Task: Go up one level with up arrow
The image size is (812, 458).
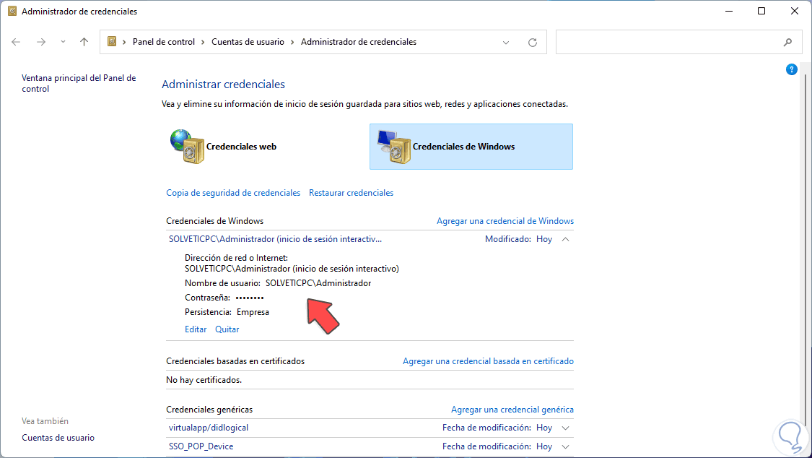Action: click(x=84, y=42)
